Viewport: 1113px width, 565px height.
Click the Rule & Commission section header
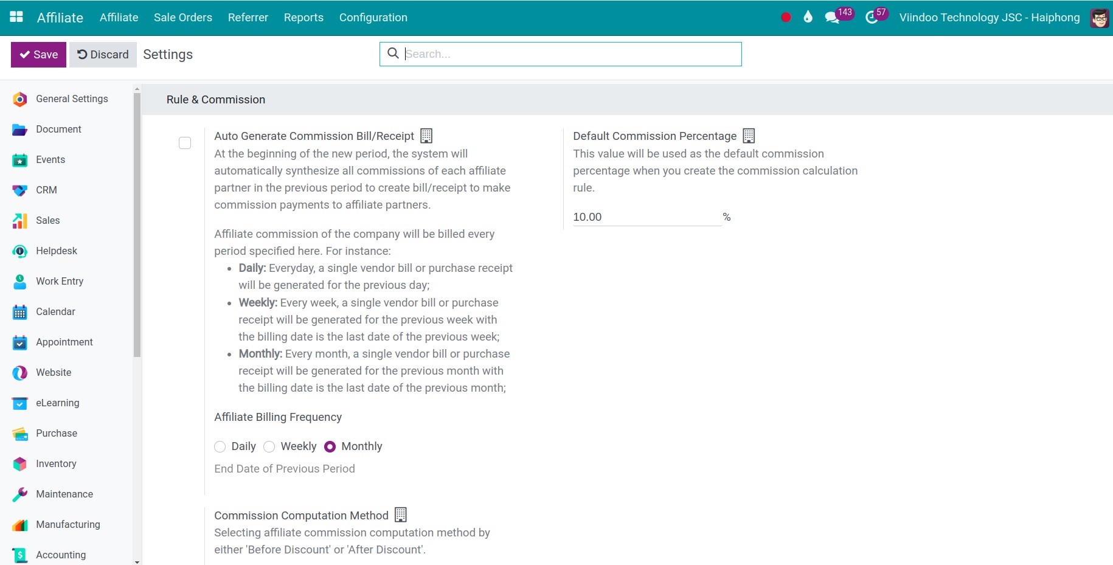(x=216, y=100)
